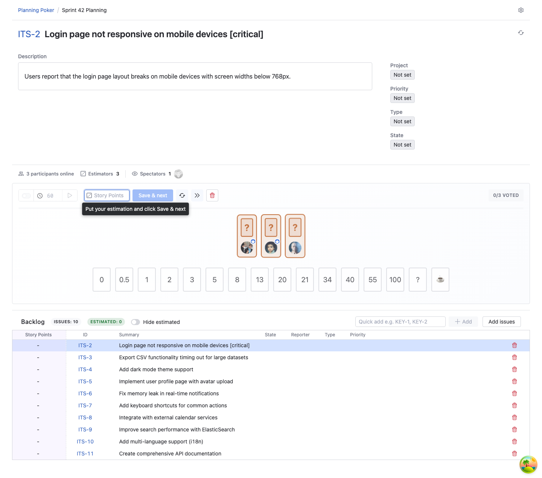The height and width of the screenshot is (478, 542).
Task: Select the 'Create comprehensive API documentation' row
Action: tap(271, 454)
